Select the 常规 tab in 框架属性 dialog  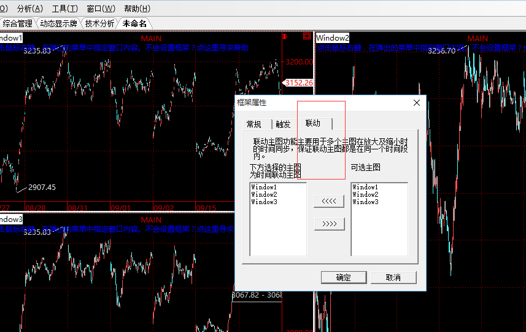[x=253, y=124]
